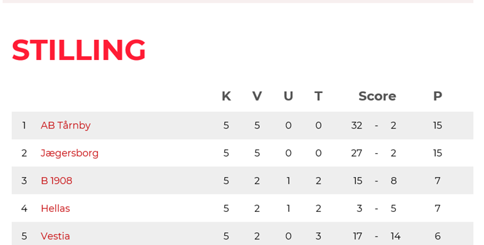484x245 pixels.
Task: Click the U column header
Action: pos(288,96)
